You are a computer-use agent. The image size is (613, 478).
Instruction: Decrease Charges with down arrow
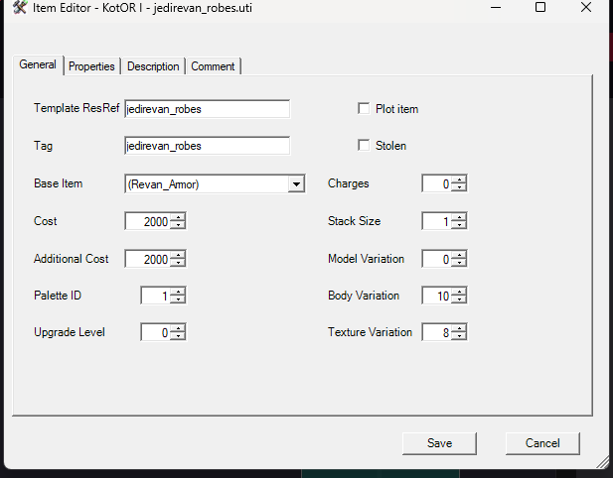click(459, 187)
